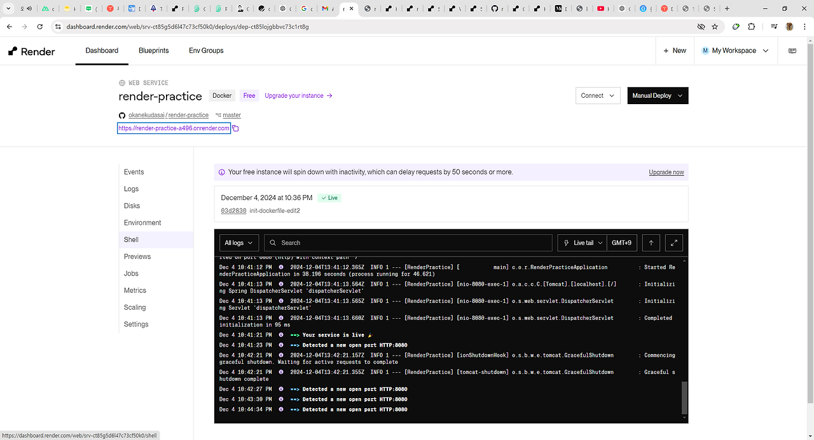The image size is (814, 440).
Task: Open the Upgrade now link
Action: (x=666, y=171)
